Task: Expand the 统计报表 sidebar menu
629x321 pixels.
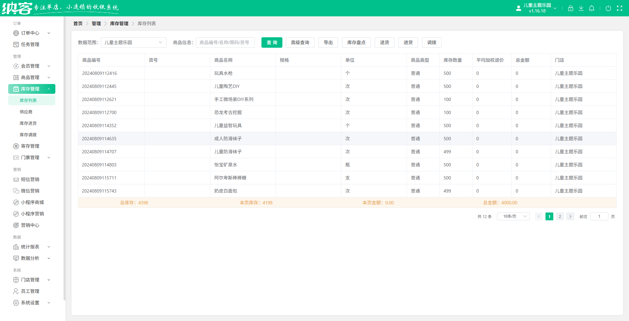Action: coord(32,247)
